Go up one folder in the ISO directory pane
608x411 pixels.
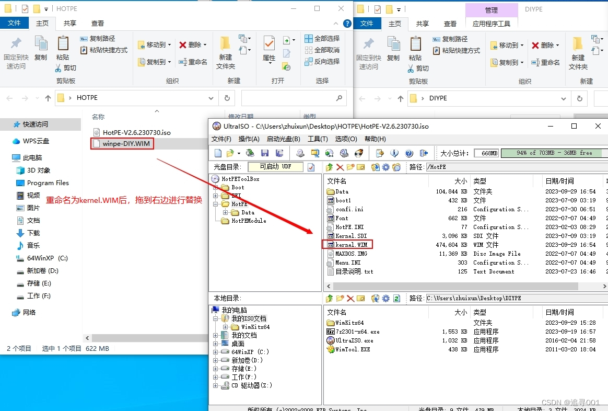click(x=329, y=167)
